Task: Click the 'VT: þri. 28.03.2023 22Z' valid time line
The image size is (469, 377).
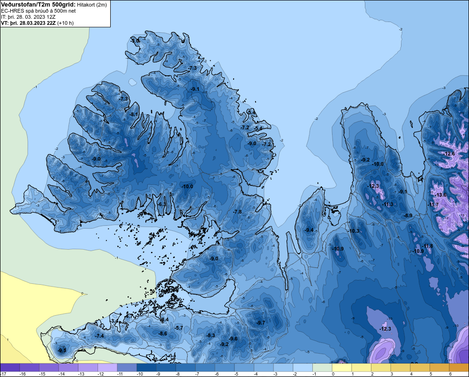Action: pos(28,23)
